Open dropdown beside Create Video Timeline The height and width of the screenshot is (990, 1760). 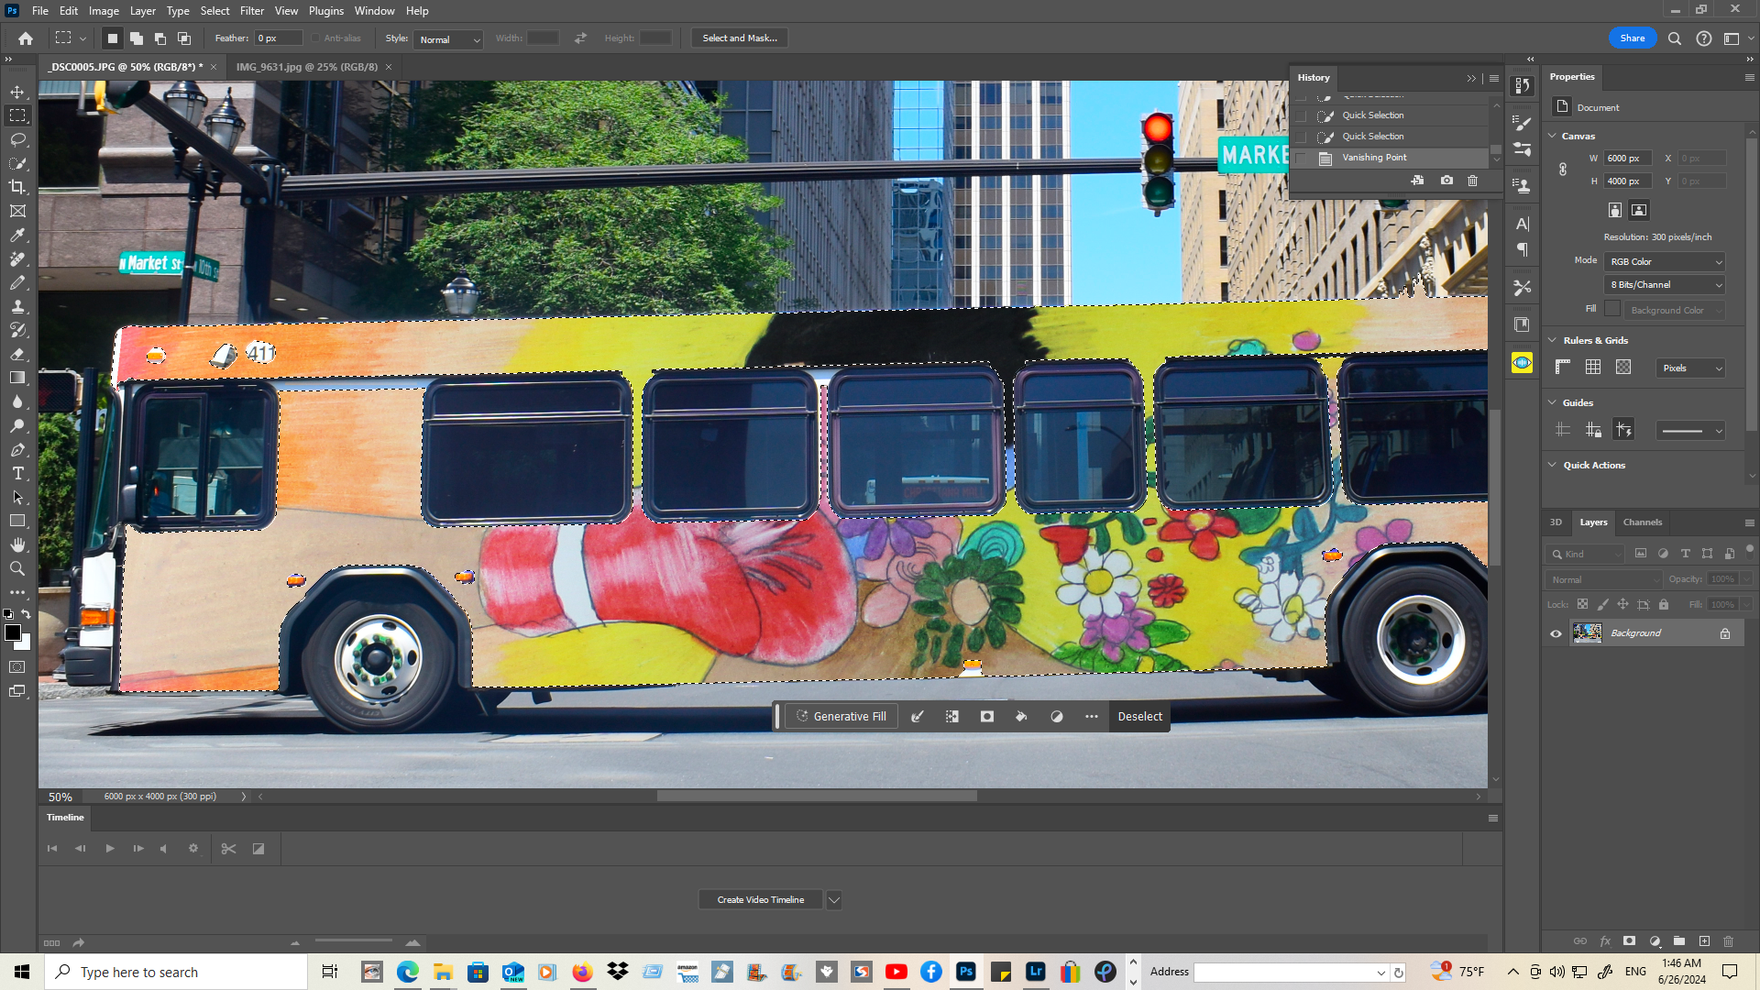click(834, 900)
